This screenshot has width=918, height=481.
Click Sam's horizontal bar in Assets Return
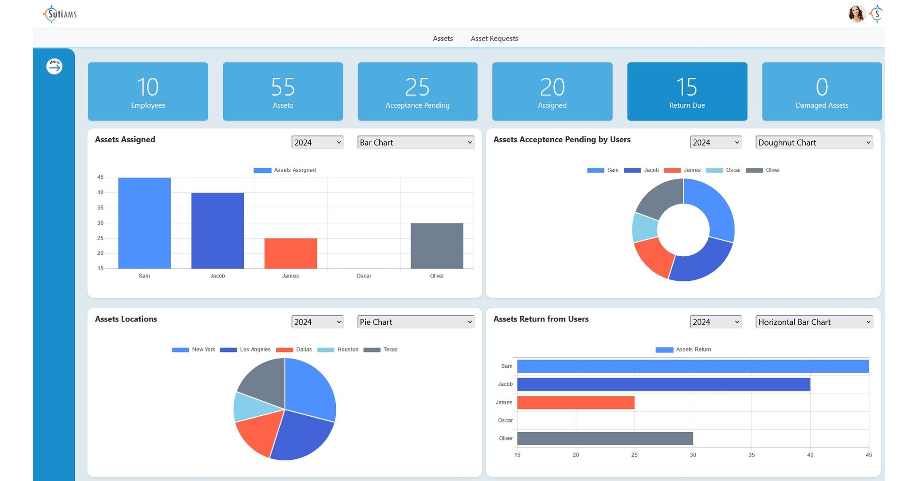click(693, 366)
